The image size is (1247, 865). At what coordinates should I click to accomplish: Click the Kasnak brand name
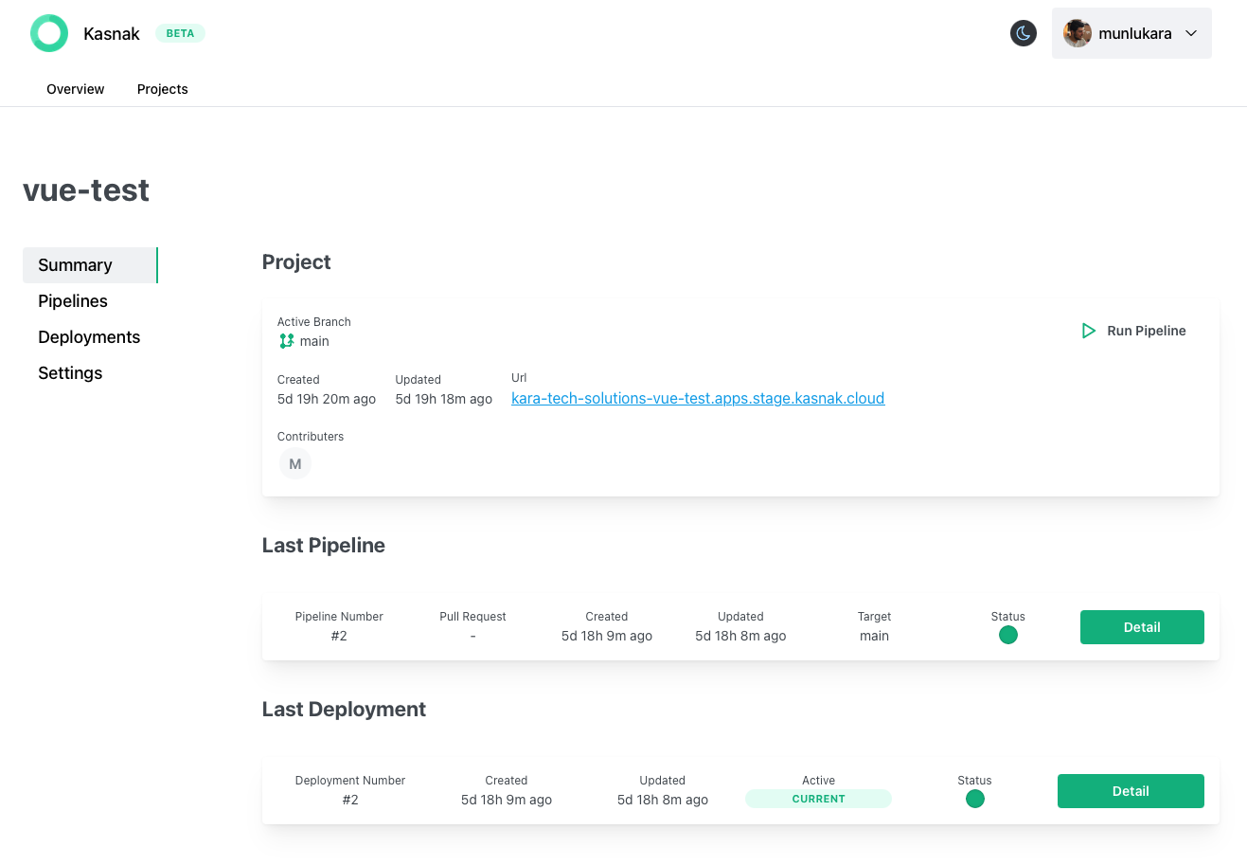(x=112, y=33)
